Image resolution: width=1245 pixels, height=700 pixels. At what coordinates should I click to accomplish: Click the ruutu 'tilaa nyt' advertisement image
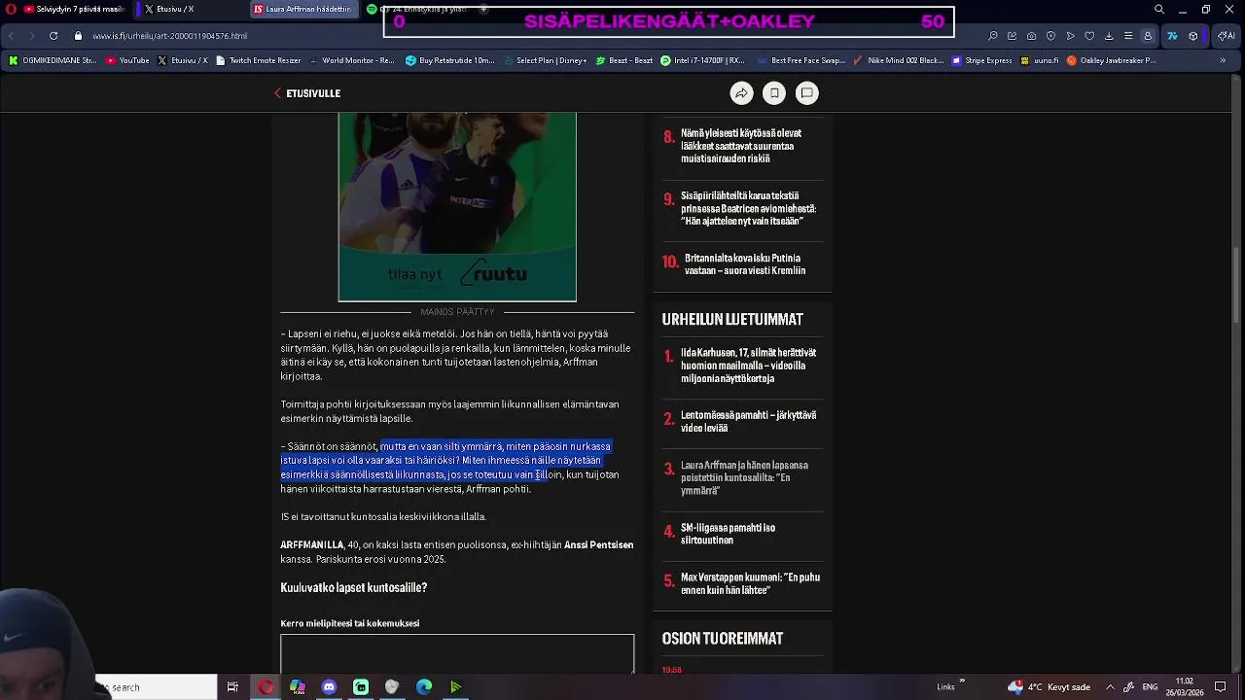pos(457,206)
